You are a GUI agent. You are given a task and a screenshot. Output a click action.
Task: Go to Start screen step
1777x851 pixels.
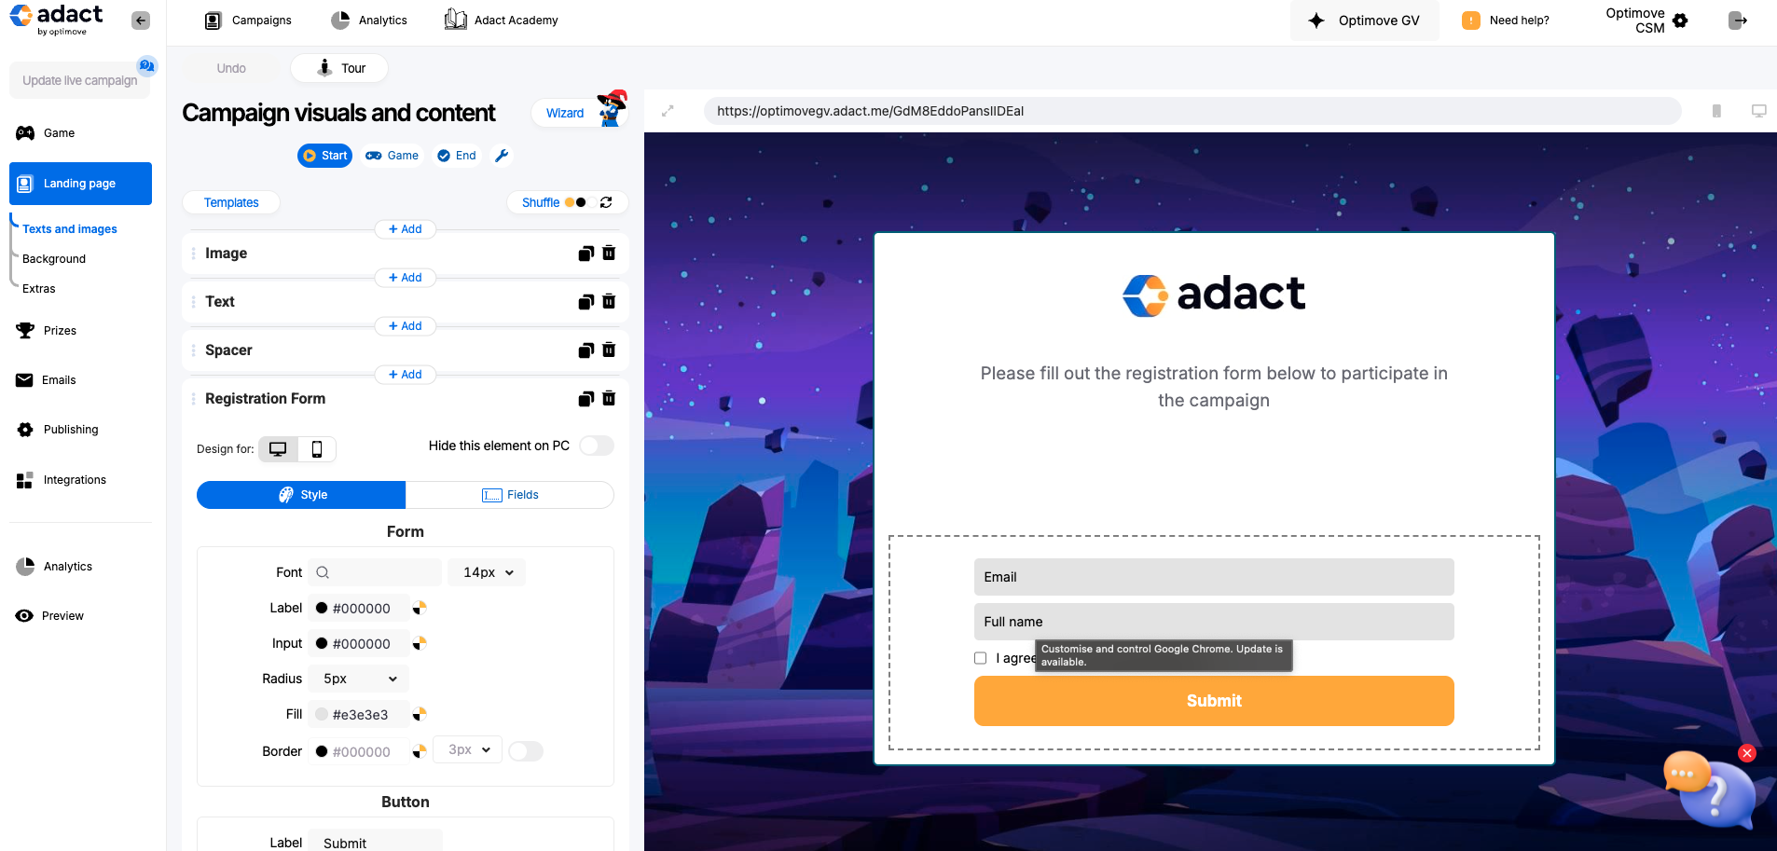(324, 156)
